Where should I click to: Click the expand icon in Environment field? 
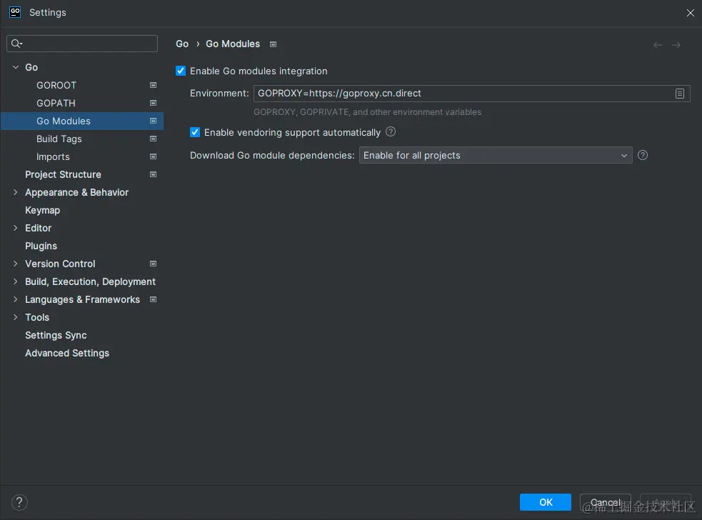680,94
